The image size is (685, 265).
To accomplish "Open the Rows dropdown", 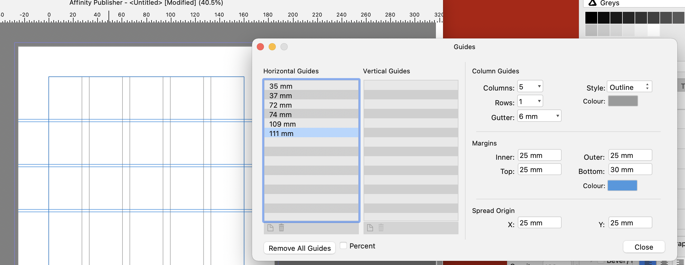I will [530, 101].
